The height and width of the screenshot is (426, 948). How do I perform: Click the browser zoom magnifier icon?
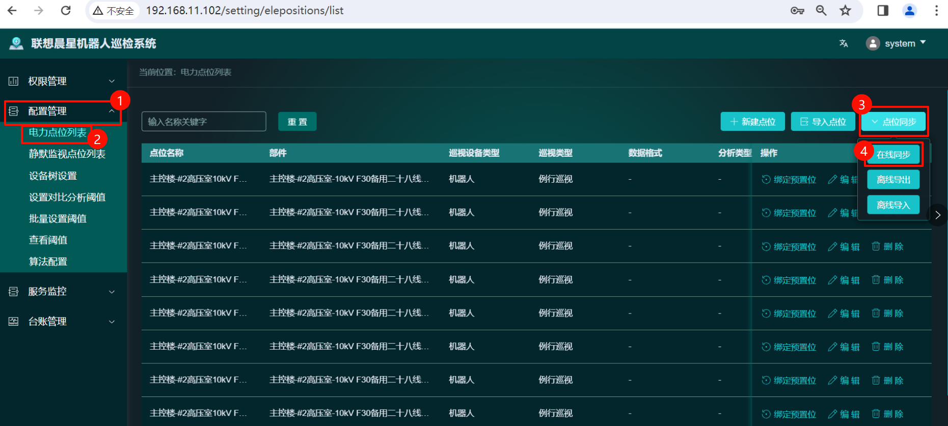[821, 11]
